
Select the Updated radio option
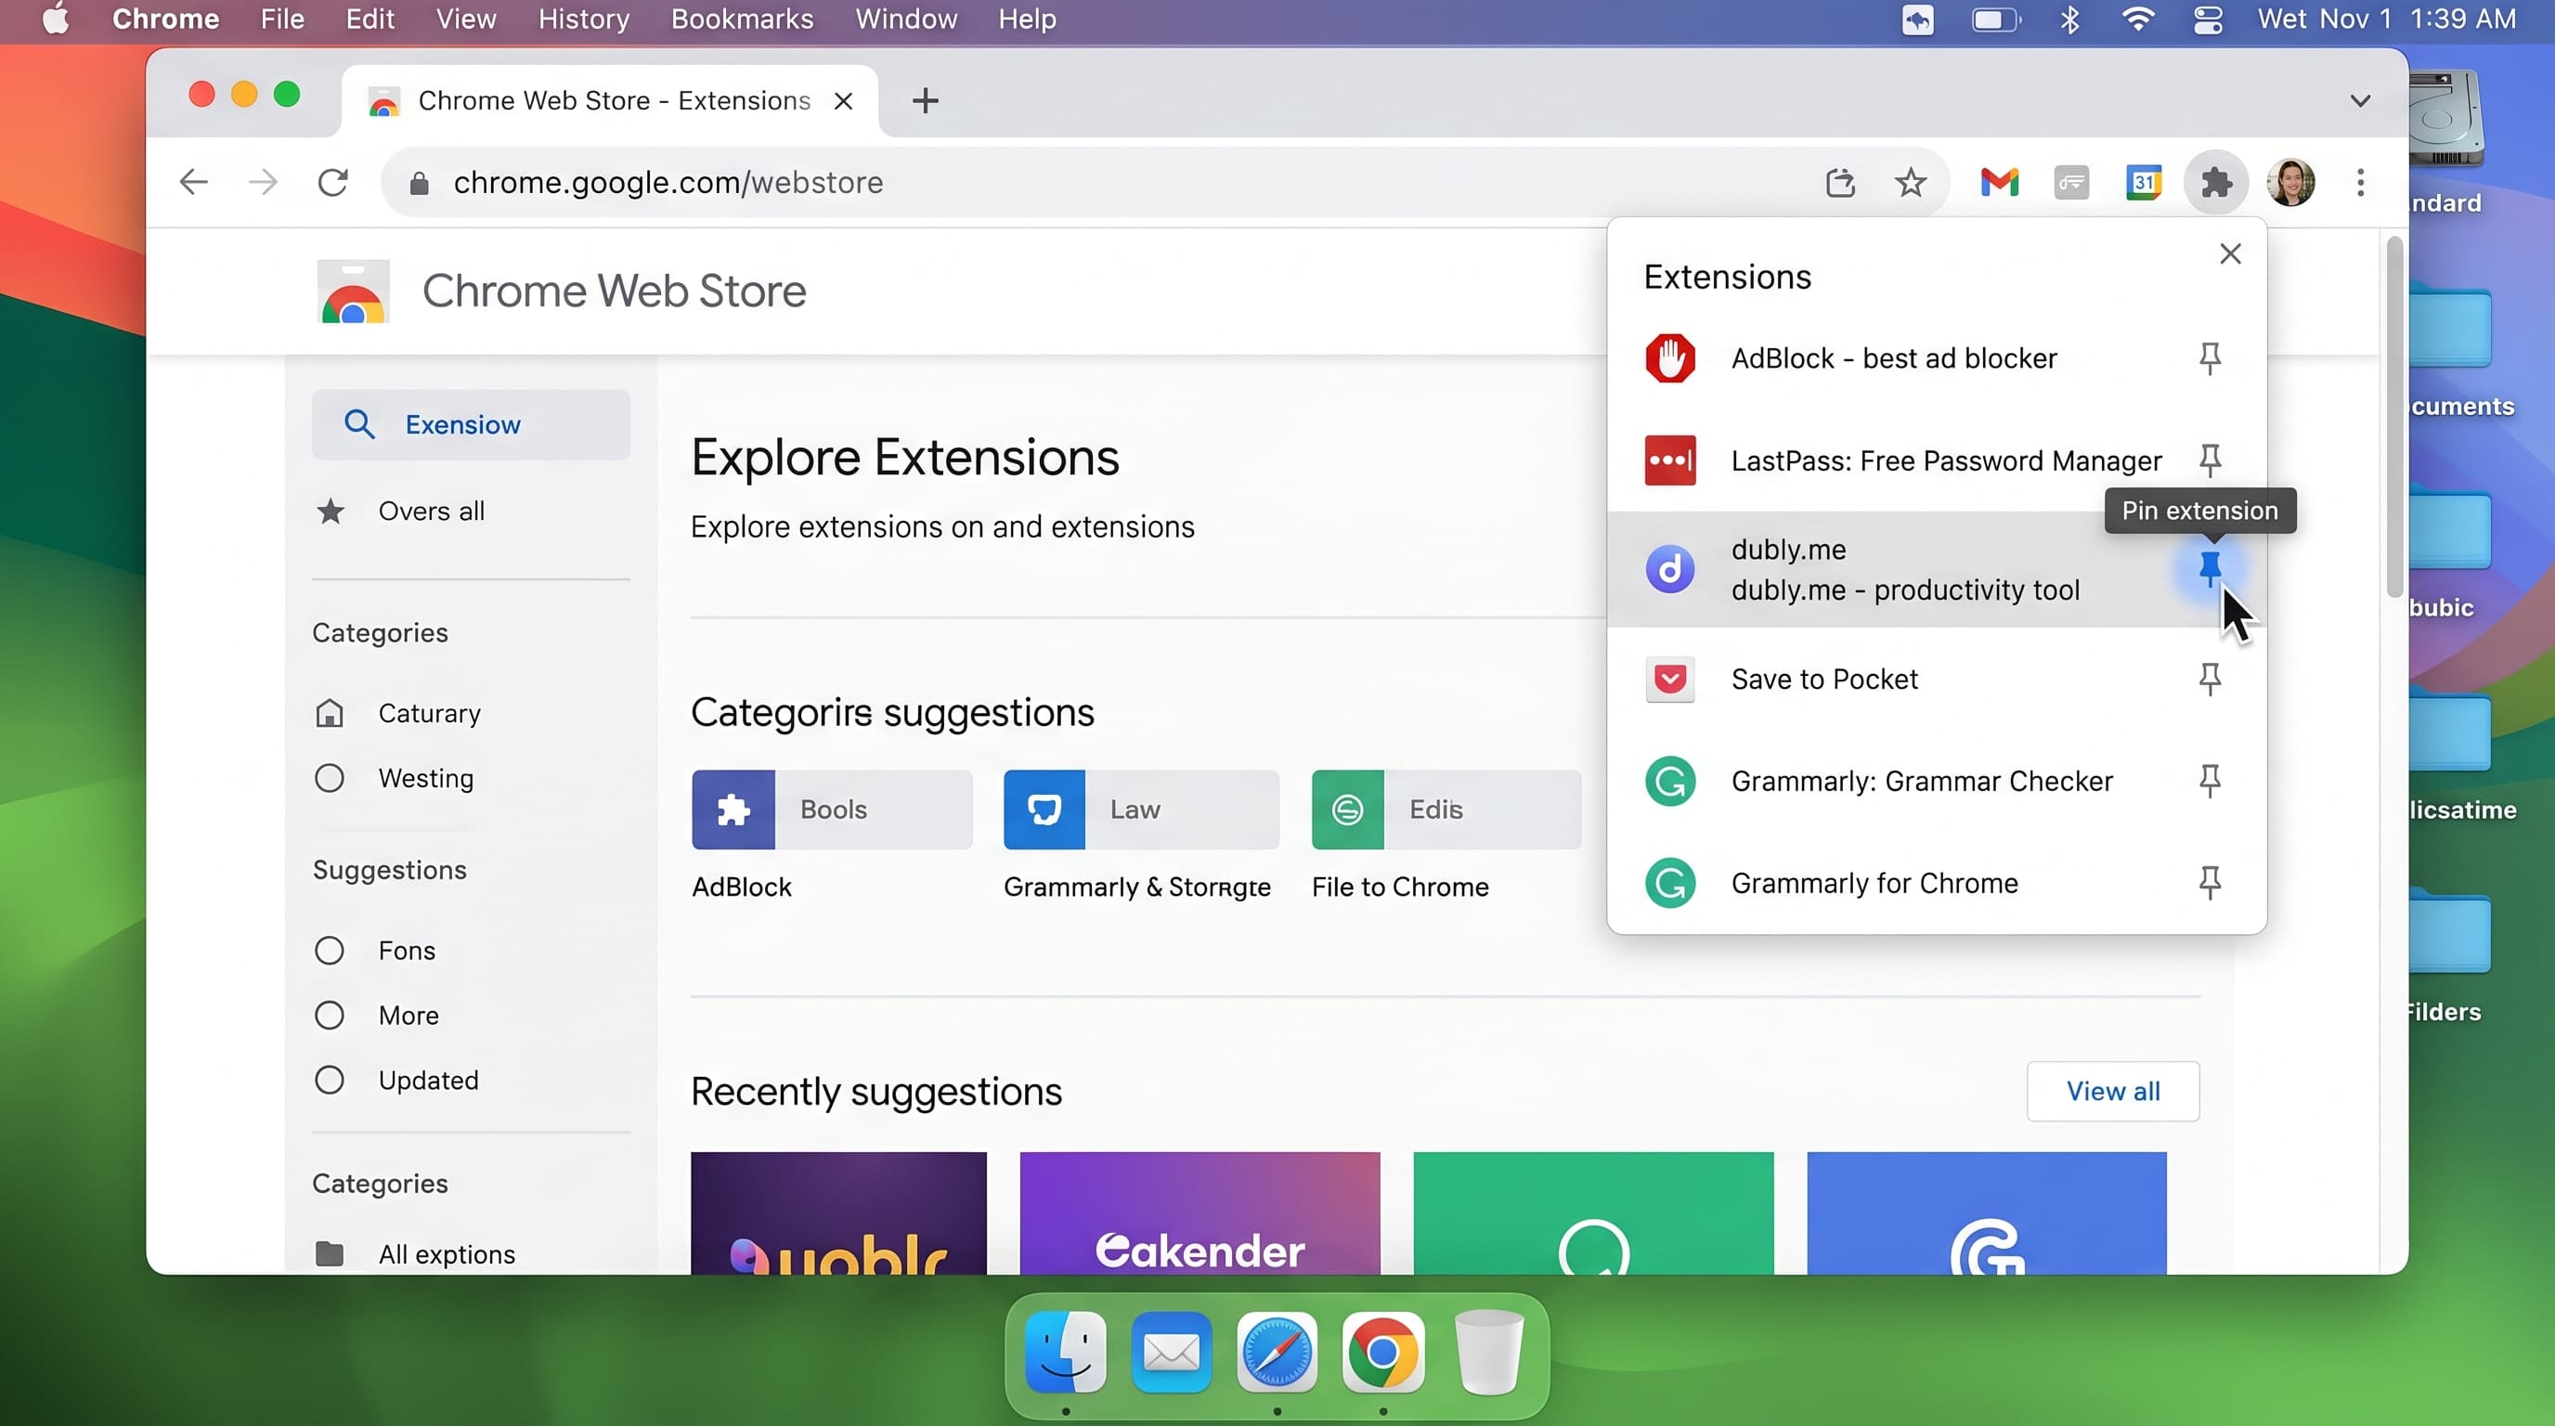(x=330, y=1080)
